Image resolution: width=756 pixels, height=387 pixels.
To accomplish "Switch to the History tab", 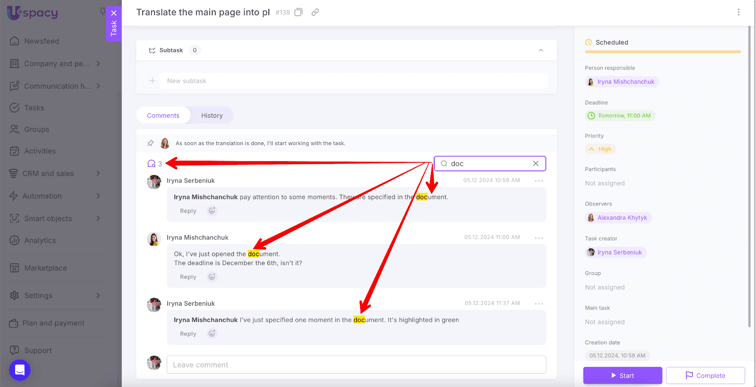I will [212, 115].
